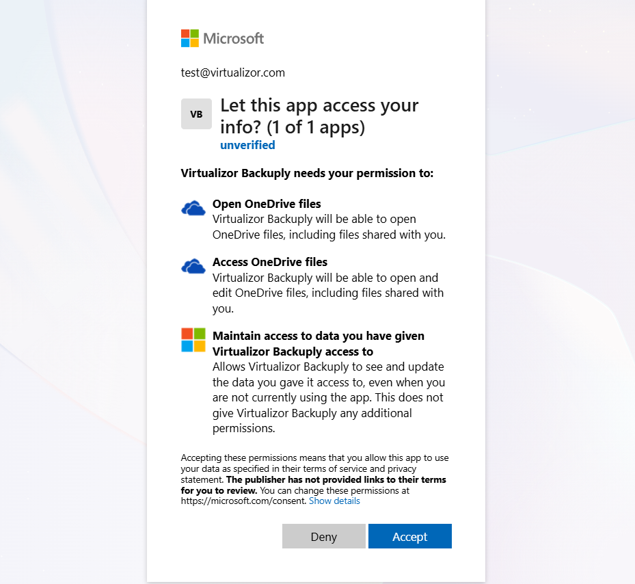Click the https://microsoft.com/consent text
Viewport: 635px width, 584px height.
(x=244, y=501)
